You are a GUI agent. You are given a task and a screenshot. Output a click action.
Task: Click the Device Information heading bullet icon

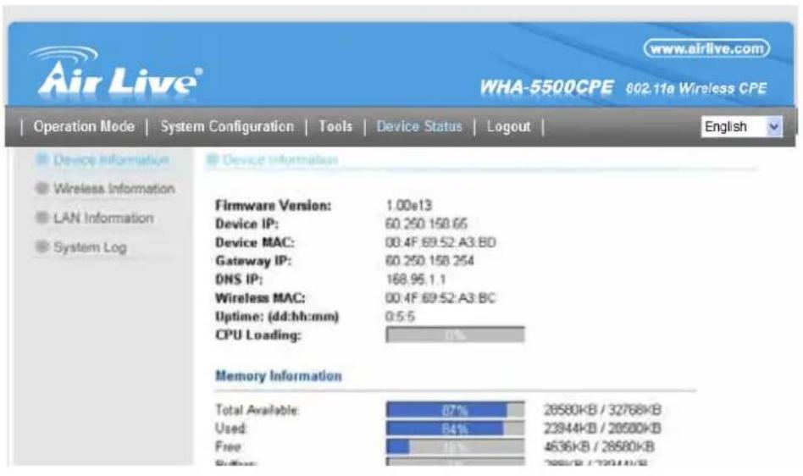pos(212,160)
